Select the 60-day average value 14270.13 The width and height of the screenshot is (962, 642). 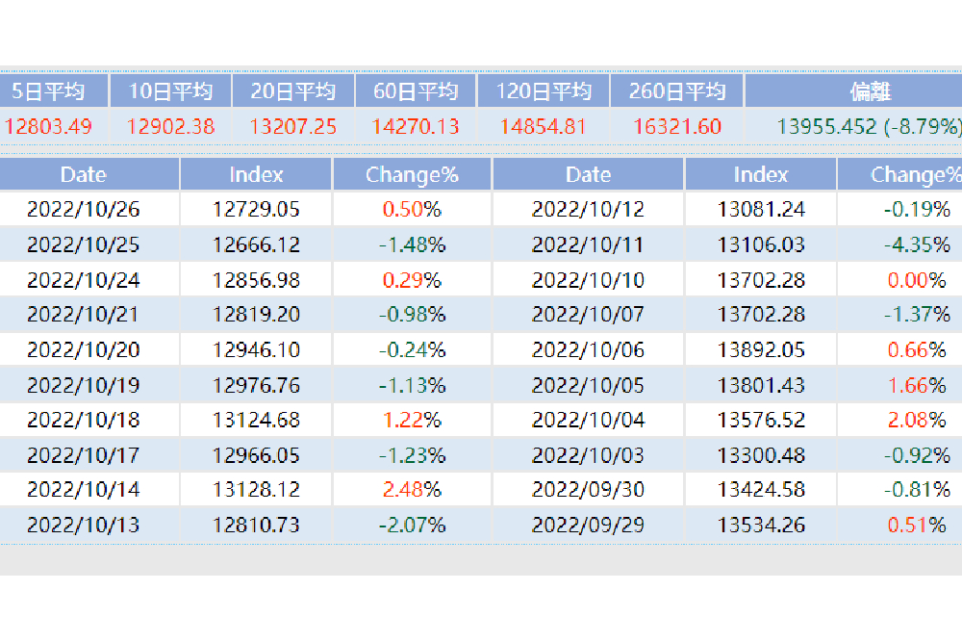pos(416,126)
